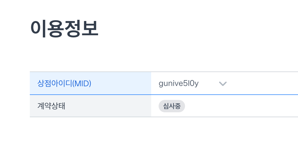This screenshot has width=298, height=146.
Task: Click the 계약상태 row value cell
Action: coord(224,106)
